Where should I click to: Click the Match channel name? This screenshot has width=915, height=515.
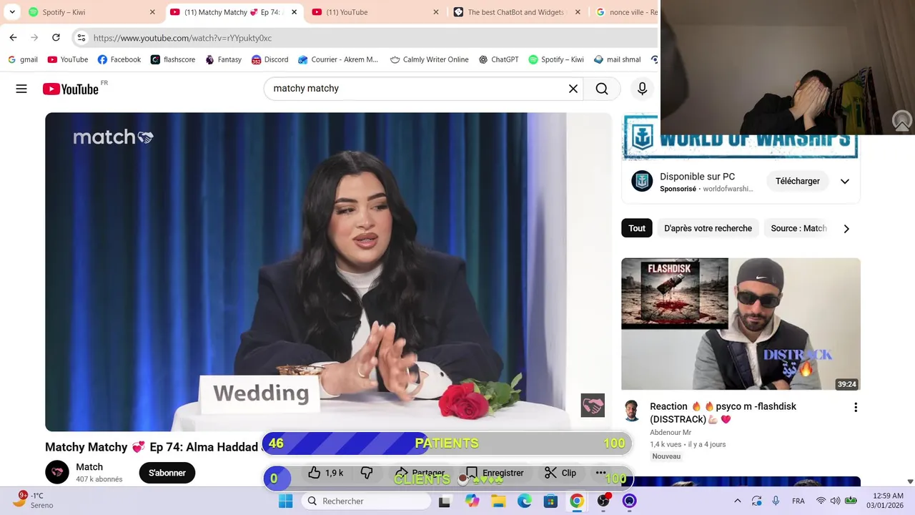click(89, 467)
